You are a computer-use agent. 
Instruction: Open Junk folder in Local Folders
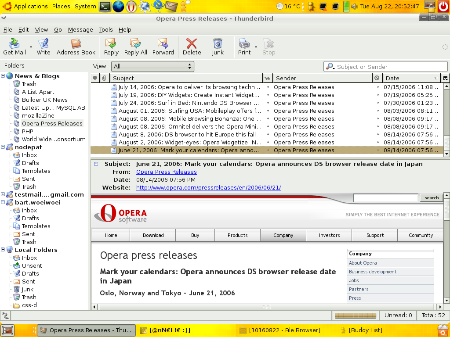click(x=28, y=290)
